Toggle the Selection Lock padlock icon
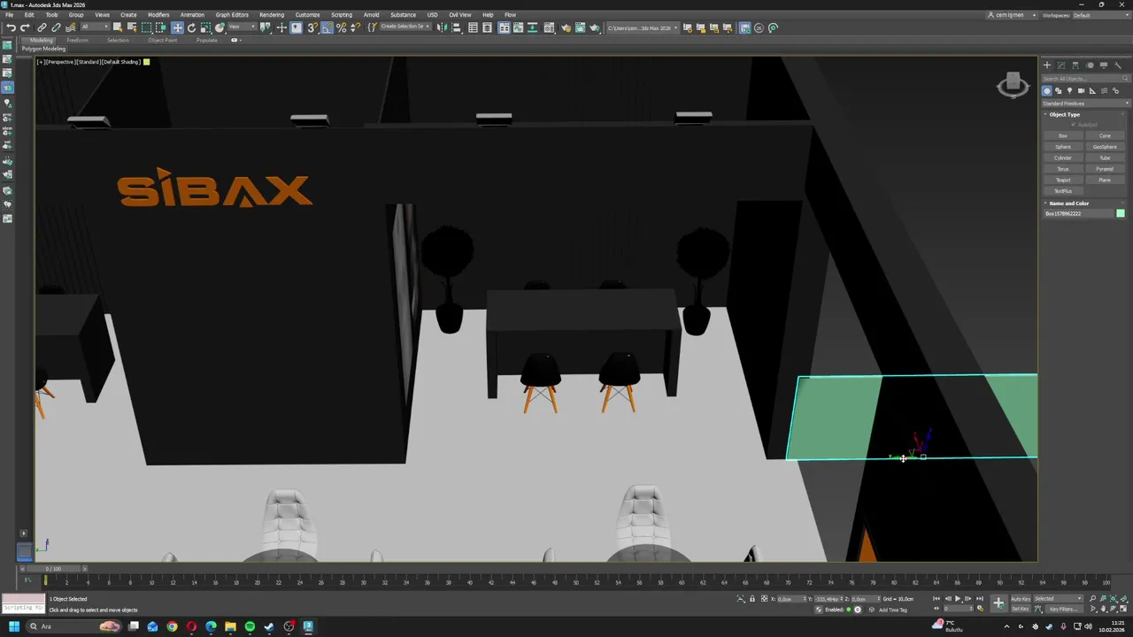 tap(752, 598)
